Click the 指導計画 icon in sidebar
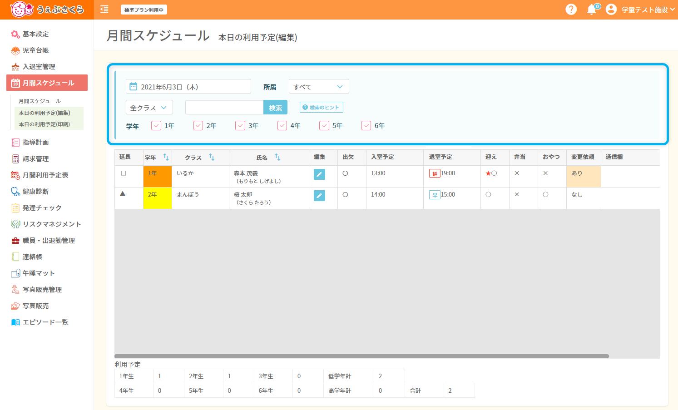The width and height of the screenshot is (678, 410). (15, 143)
